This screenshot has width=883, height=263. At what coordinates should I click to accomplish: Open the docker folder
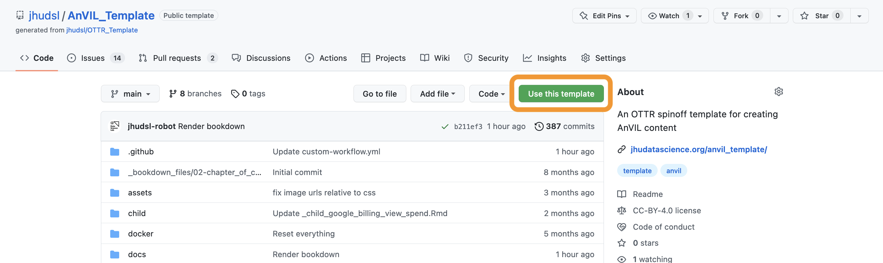coord(140,234)
